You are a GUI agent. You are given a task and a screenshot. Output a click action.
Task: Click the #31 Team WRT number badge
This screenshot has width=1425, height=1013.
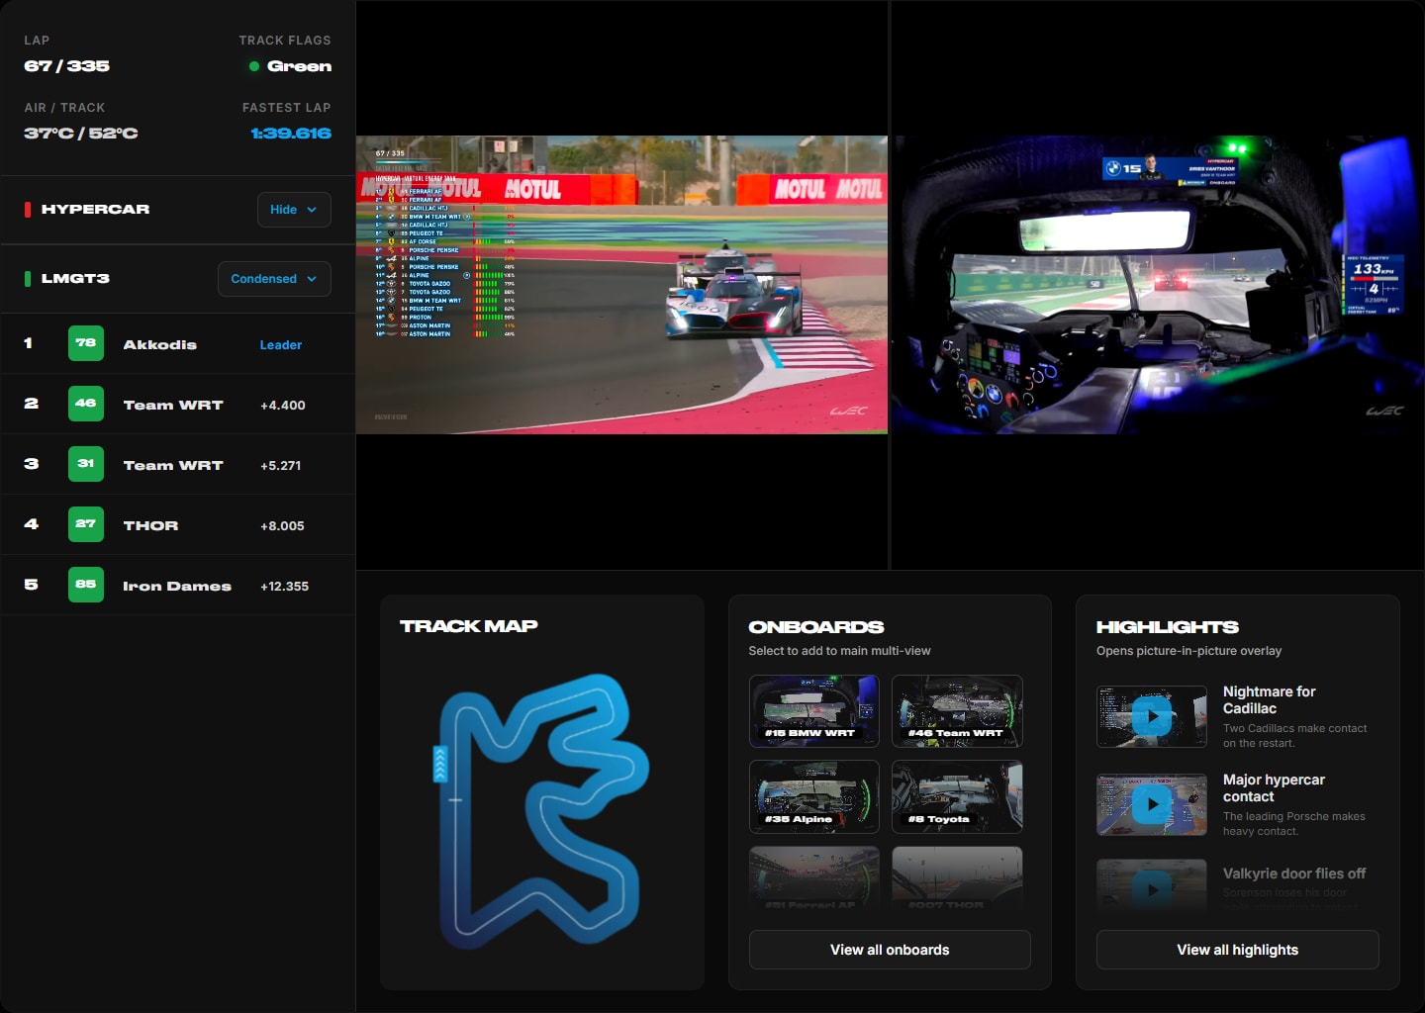[x=86, y=464]
